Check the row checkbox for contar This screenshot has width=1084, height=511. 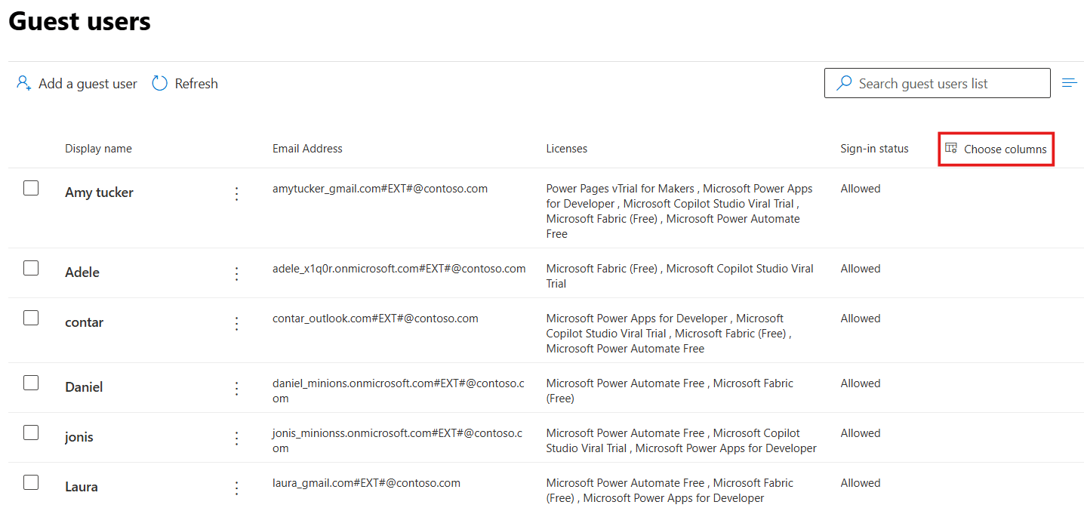pyautogui.click(x=30, y=317)
